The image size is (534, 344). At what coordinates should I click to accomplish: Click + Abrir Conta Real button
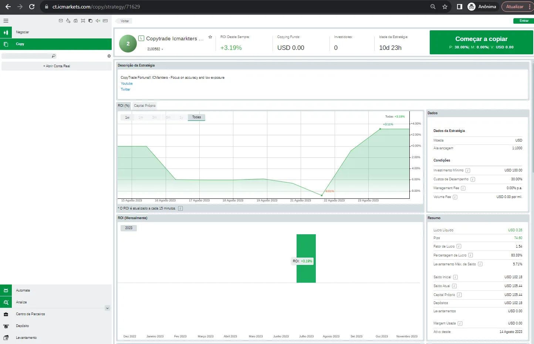[57, 66]
